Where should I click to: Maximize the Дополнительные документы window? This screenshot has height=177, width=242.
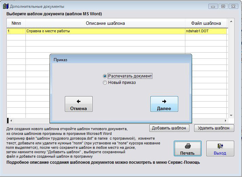(x=223, y=6)
